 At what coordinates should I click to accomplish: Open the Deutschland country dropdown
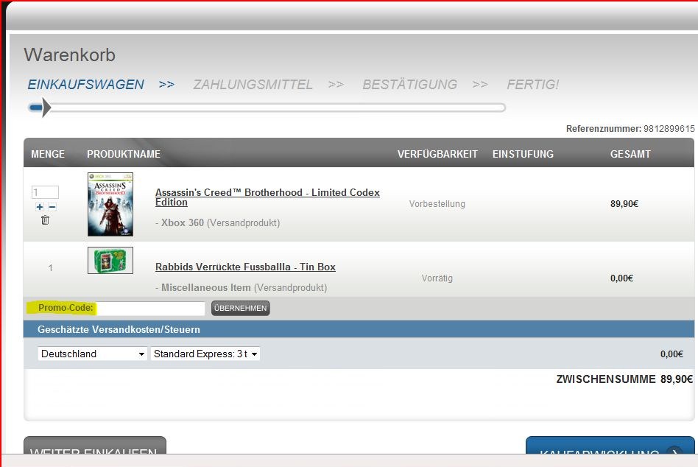click(x=93, y=354)
